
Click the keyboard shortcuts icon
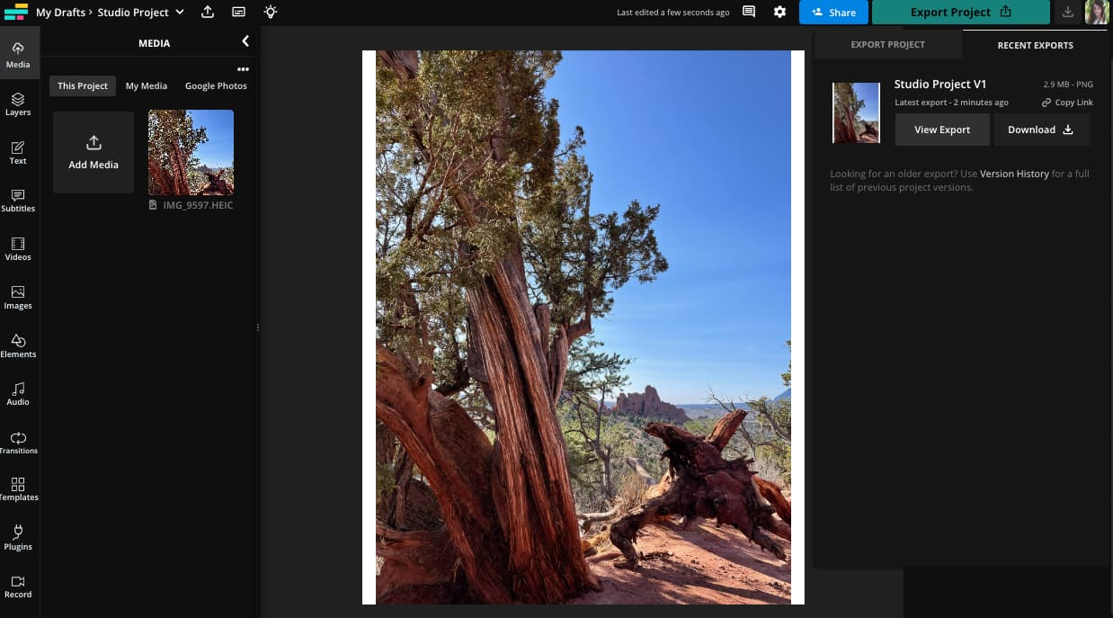click(x=238, y=12)
